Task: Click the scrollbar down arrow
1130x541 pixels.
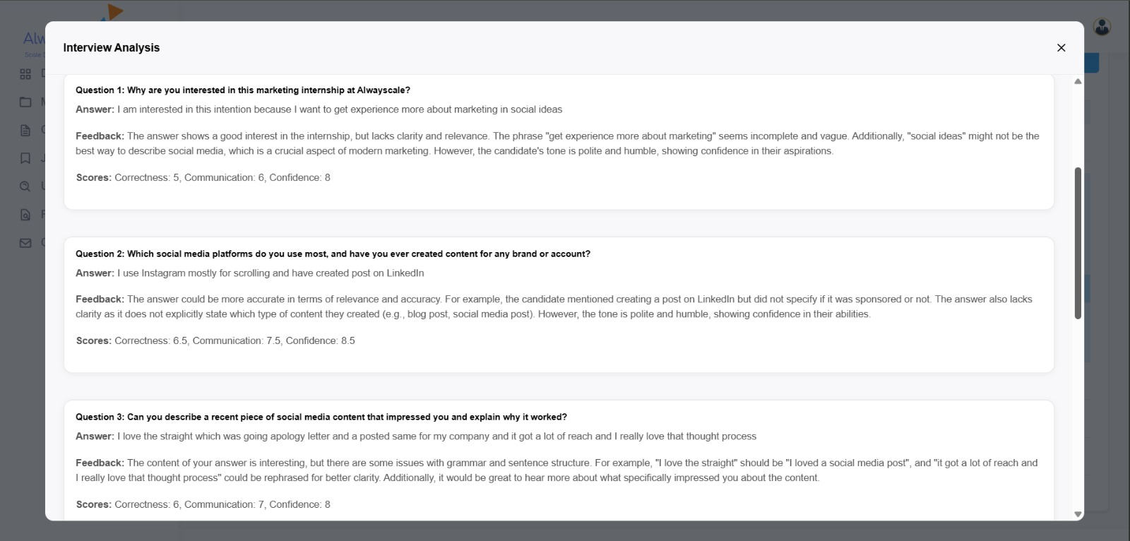Action: 1077,515
